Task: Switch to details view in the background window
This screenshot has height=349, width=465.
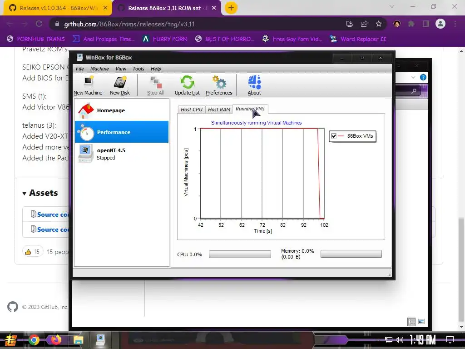Action: [x=411, y=322]
